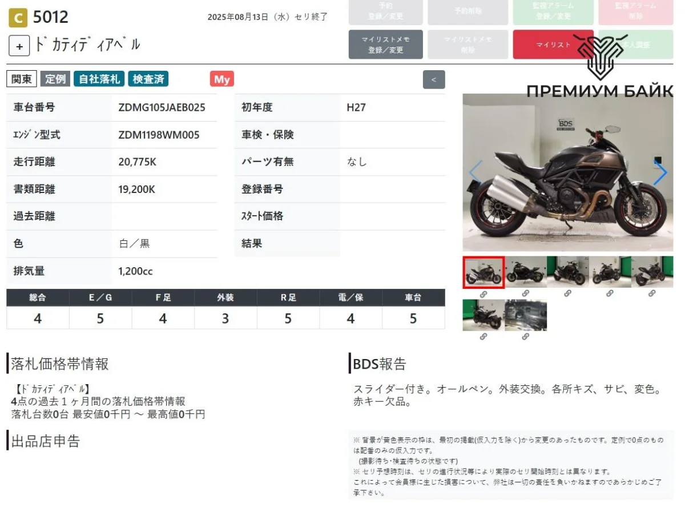
Task: Toggle the red My badge
Action: (x=221, y=79)
